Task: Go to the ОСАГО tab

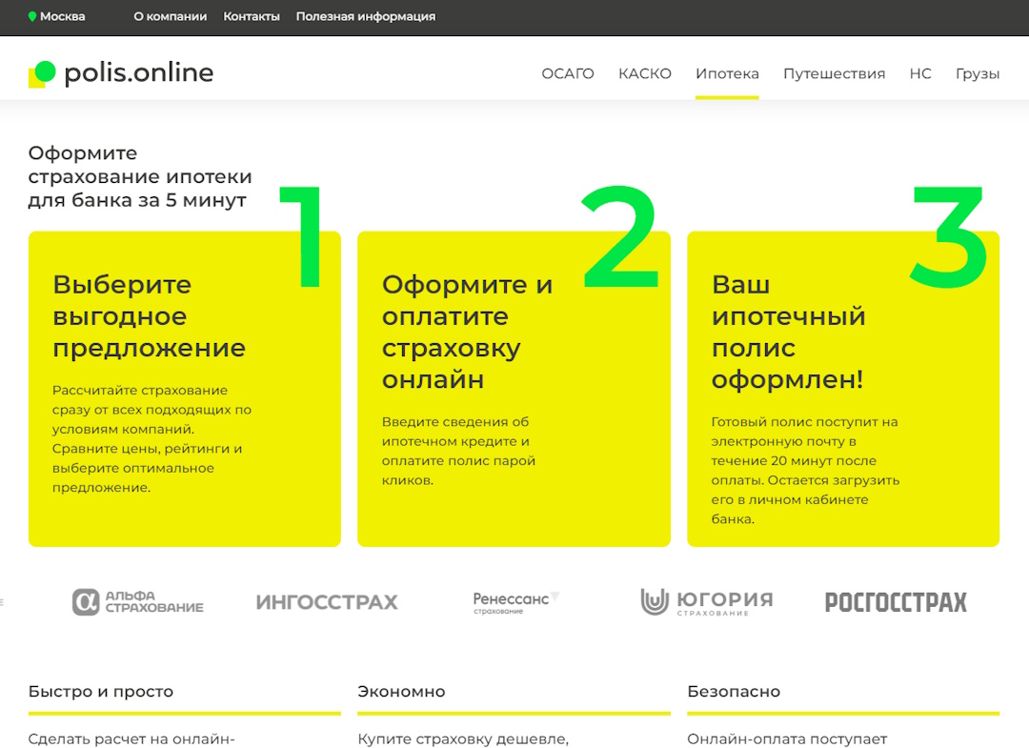Action: click(568, 73)
